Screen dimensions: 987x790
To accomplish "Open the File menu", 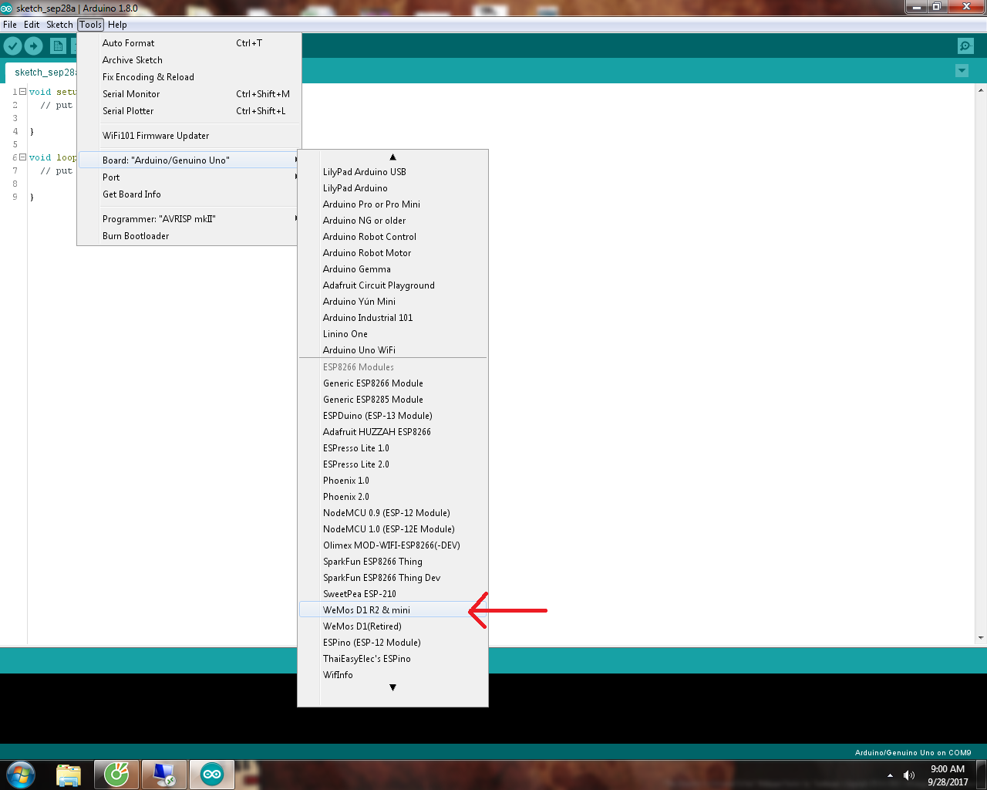I will click(x=10, y=25).
